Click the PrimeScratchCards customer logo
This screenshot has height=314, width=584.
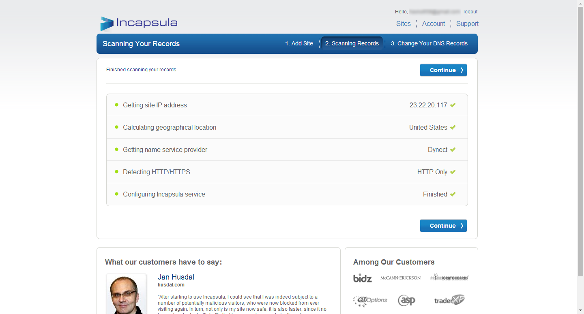pos(449,278)
